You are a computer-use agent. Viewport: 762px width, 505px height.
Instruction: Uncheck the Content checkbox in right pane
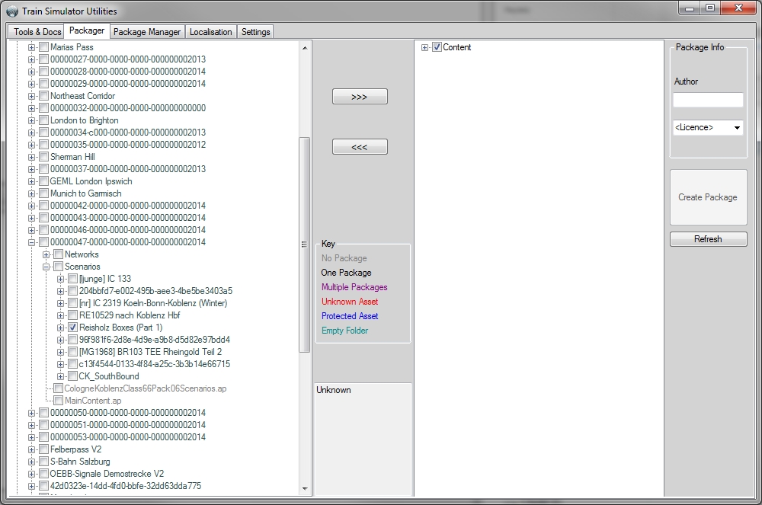pos(437,47)
